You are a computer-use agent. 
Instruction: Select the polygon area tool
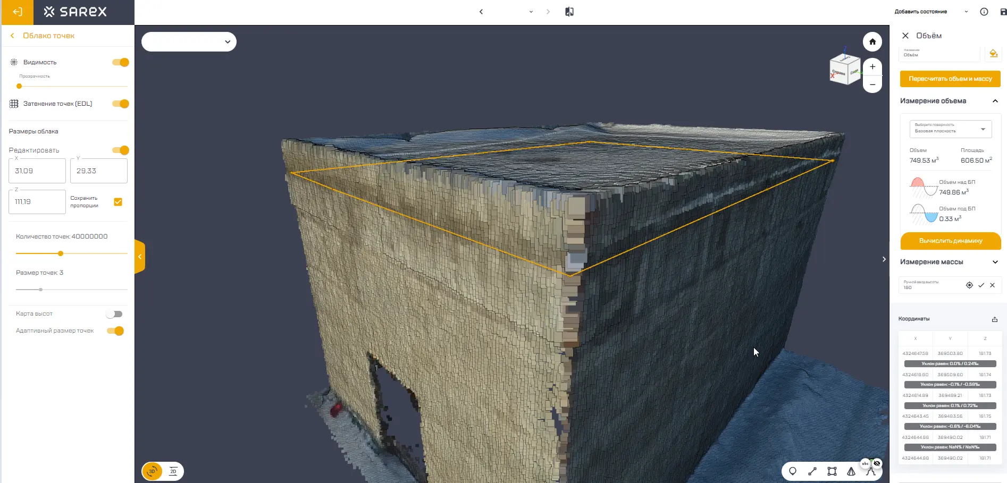[x=832, y=471]
